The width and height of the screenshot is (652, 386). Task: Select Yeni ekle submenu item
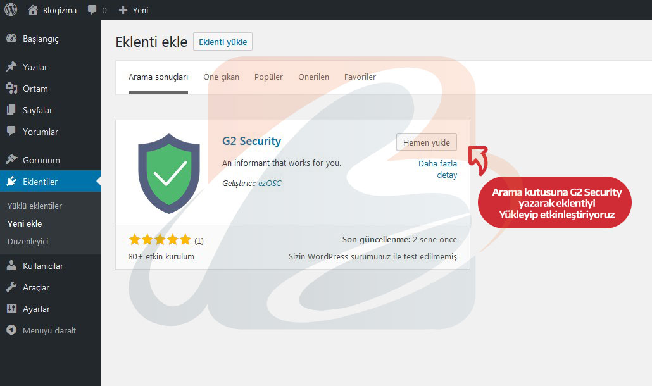pos(25,223)
